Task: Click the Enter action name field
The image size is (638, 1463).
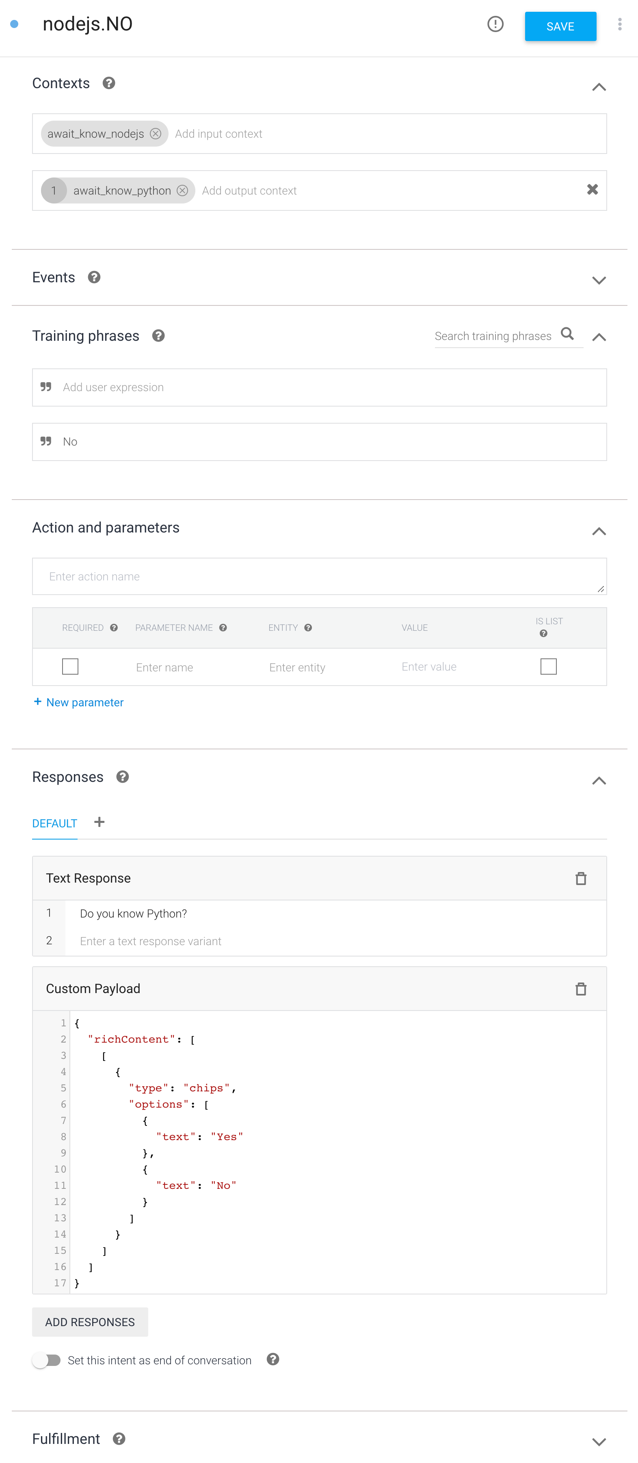Action: pyautogui.click(x=320, y=576)
